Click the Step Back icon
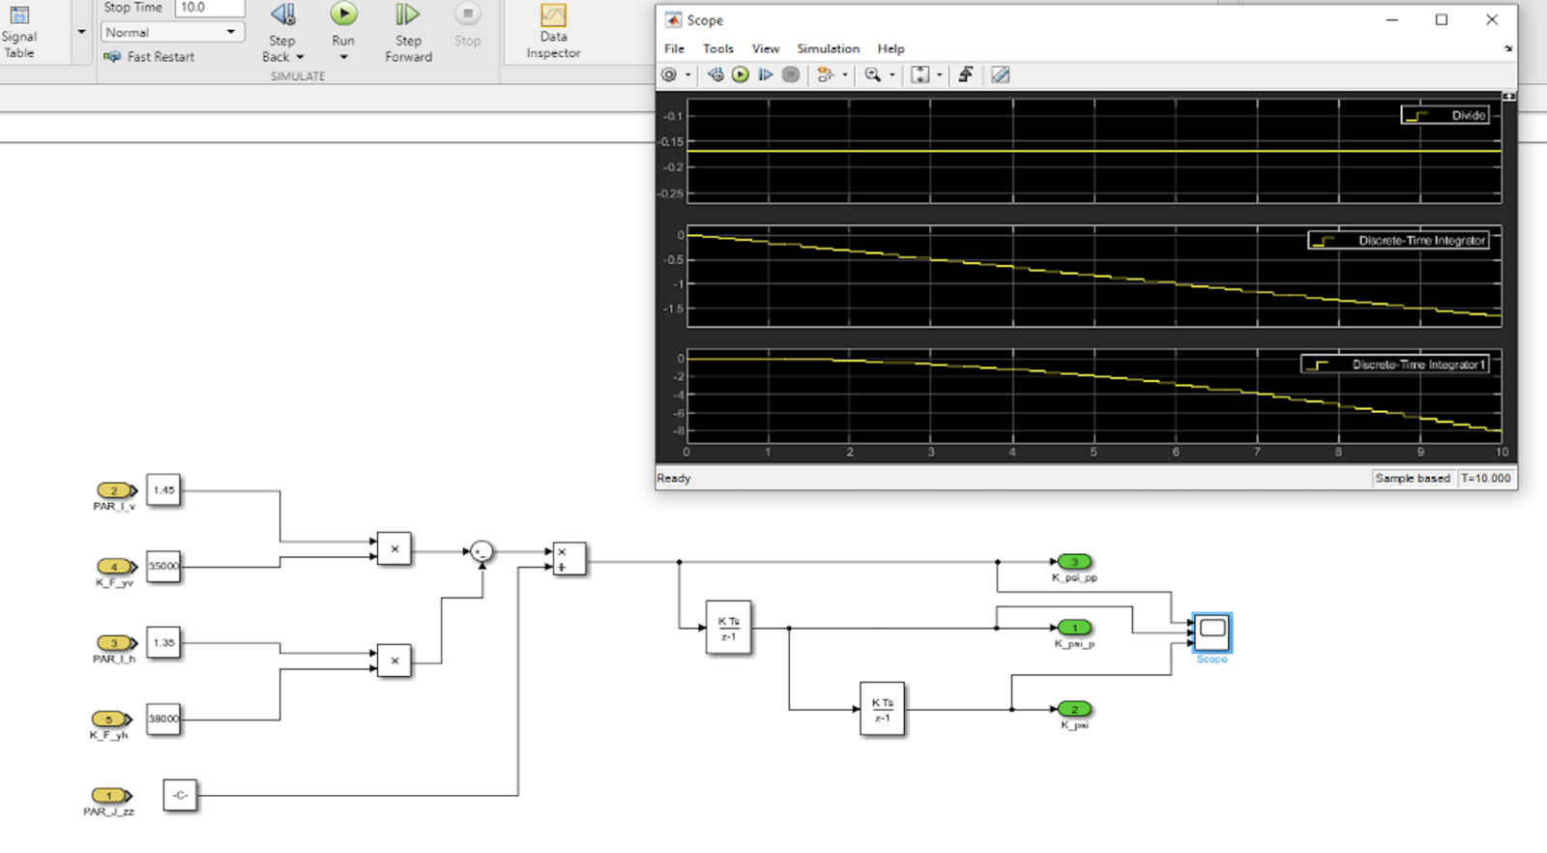The width and height of the screenshot is (1547, 853). tap(282, 15)
